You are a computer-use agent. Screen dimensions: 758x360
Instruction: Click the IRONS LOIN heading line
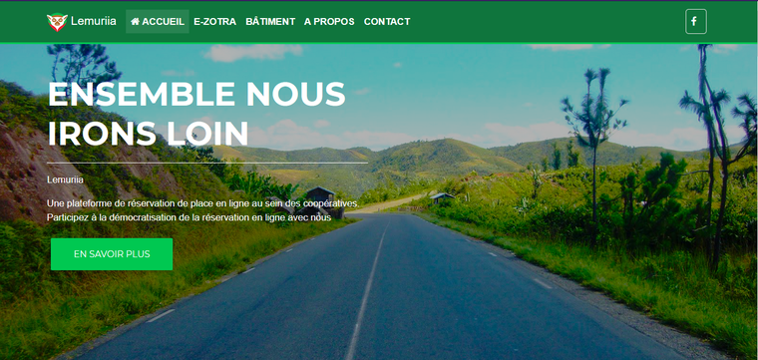point(148,134)
